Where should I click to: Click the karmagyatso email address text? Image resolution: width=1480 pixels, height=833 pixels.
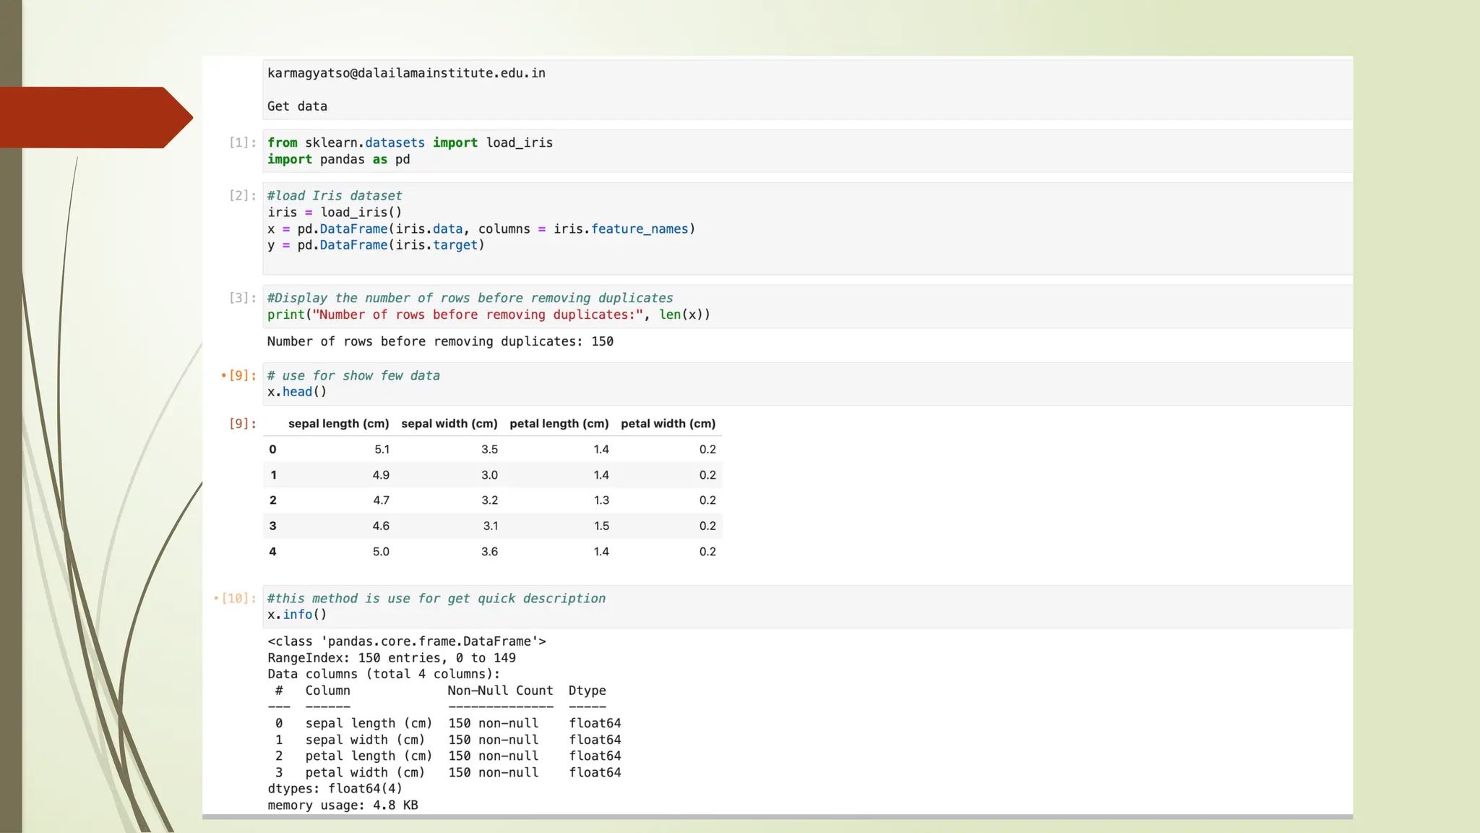(x=406, y=73)
